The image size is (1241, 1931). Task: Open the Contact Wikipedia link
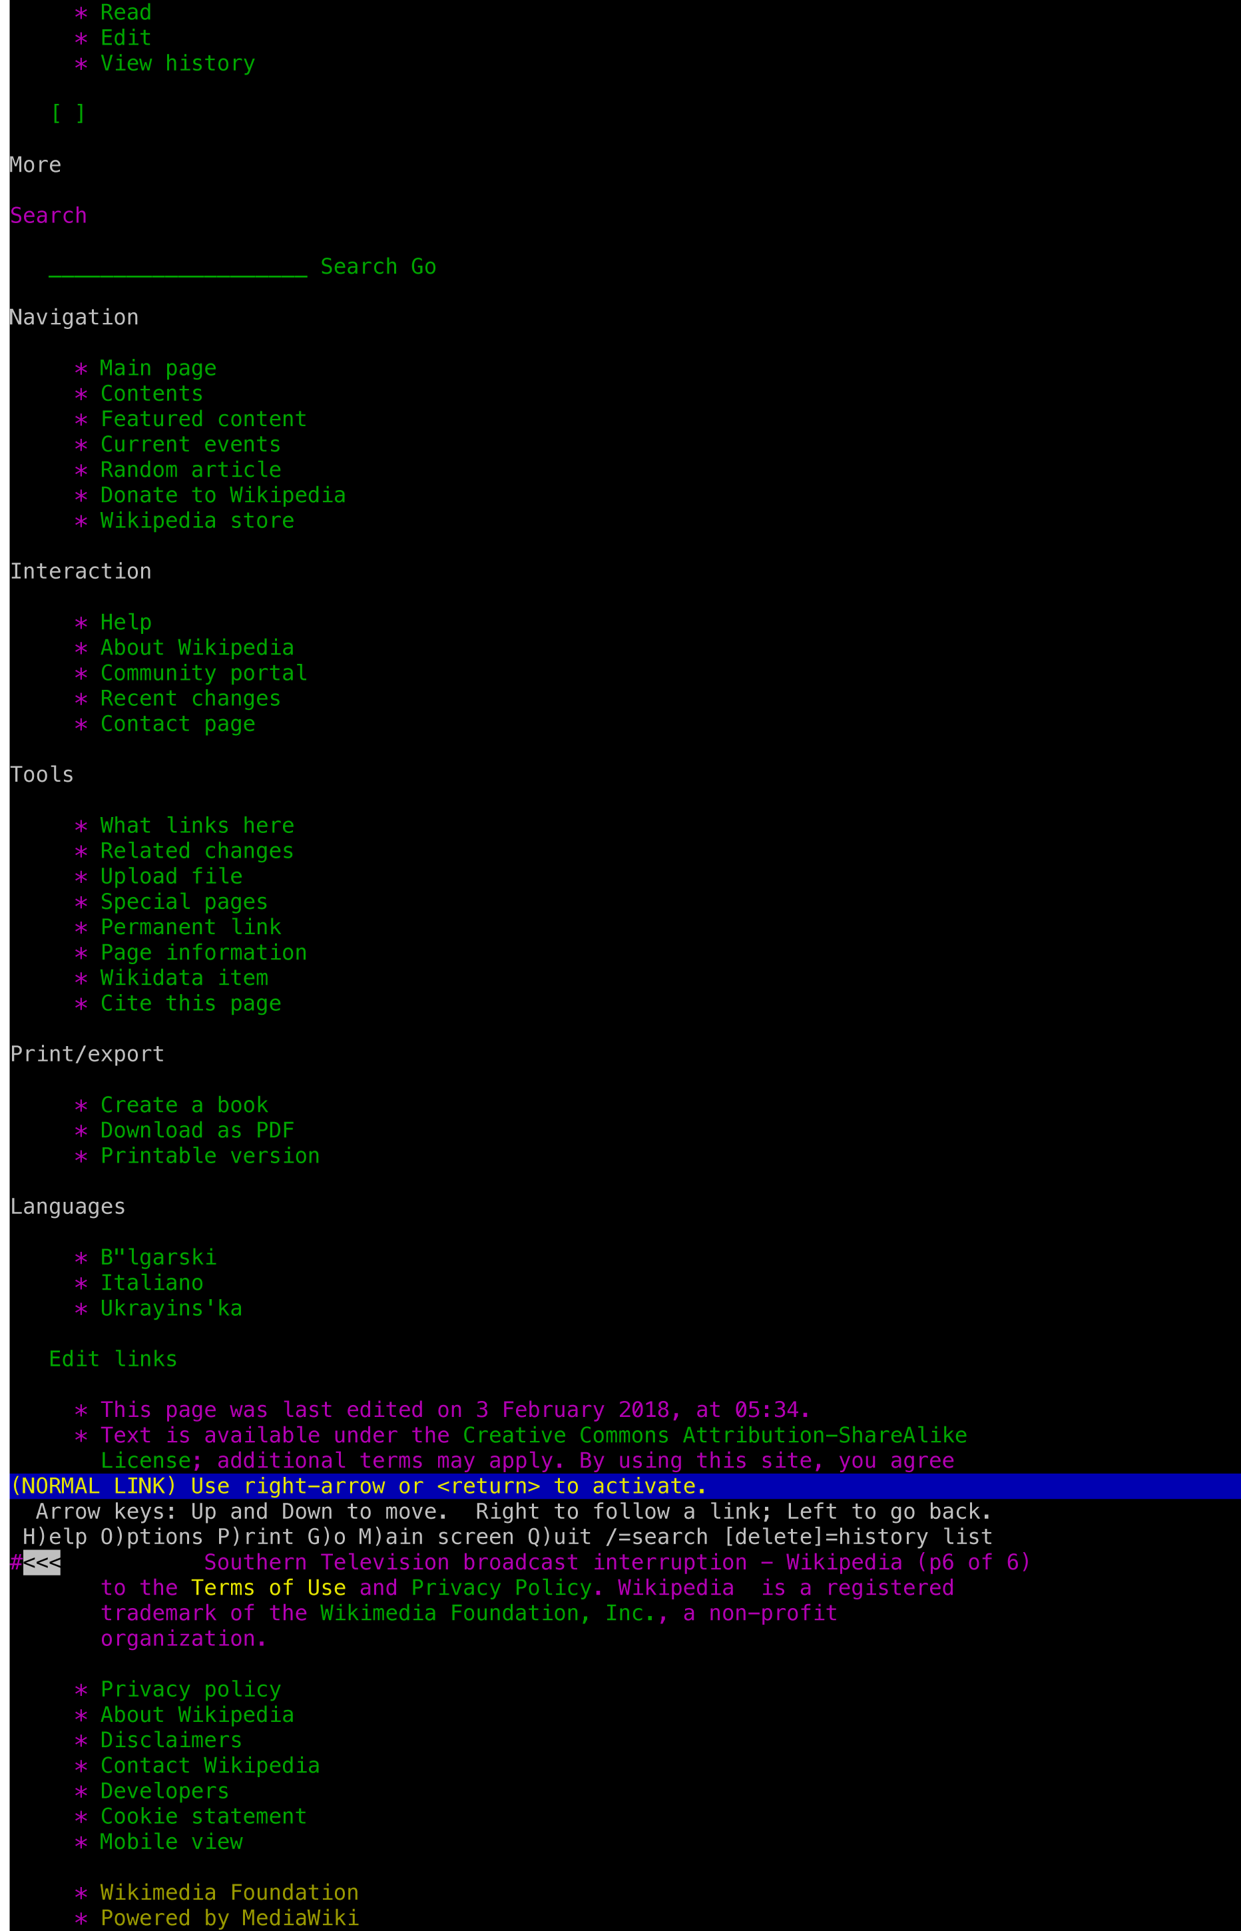click(210, 1765)
